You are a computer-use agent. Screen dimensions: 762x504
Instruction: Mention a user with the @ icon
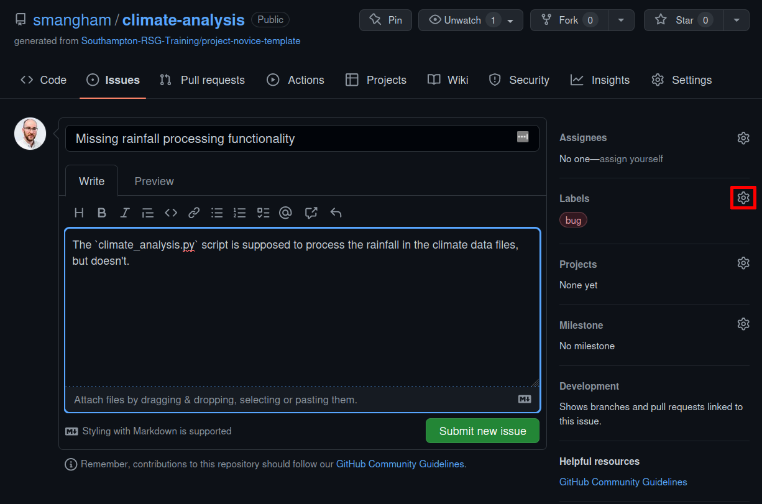285,213
